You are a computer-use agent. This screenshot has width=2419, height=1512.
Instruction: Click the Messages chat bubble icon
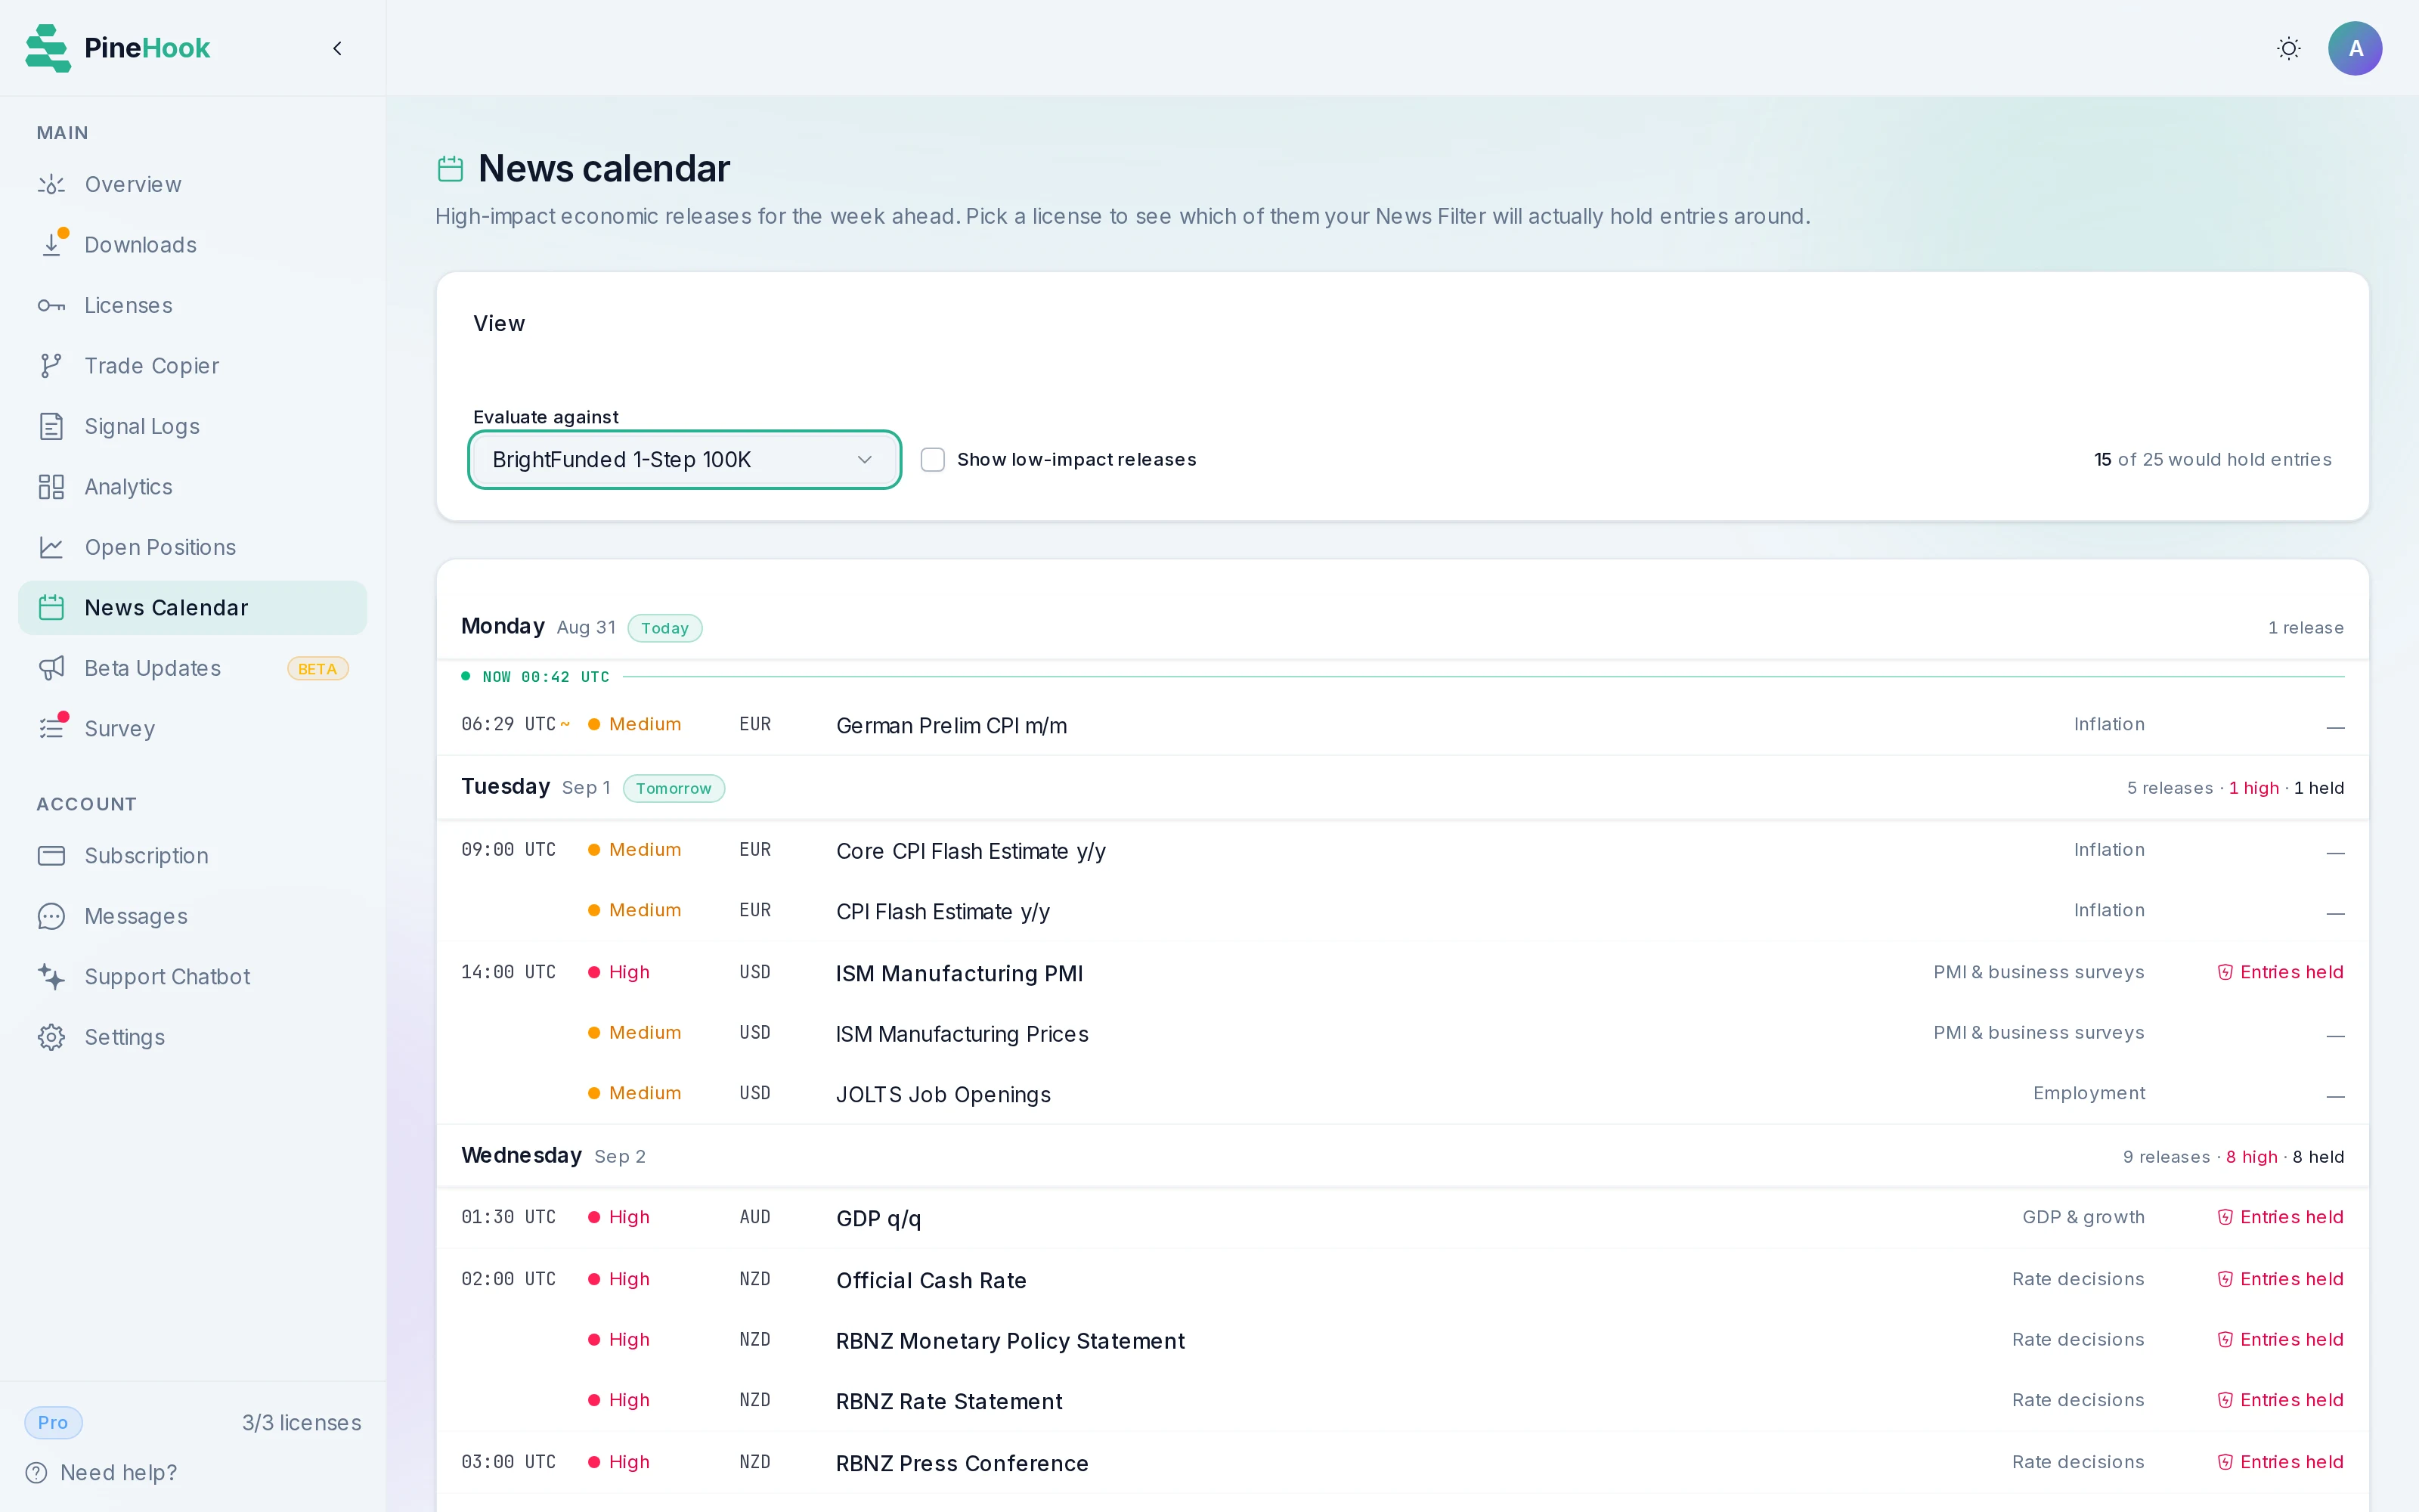pyautogui.click(x=51, y=916)
